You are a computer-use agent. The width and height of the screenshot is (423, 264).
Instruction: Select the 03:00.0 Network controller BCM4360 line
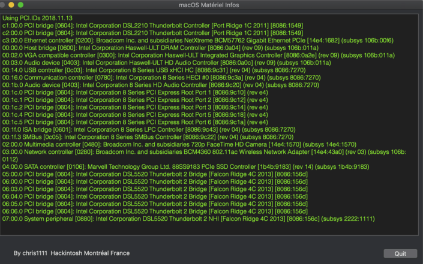204,156
